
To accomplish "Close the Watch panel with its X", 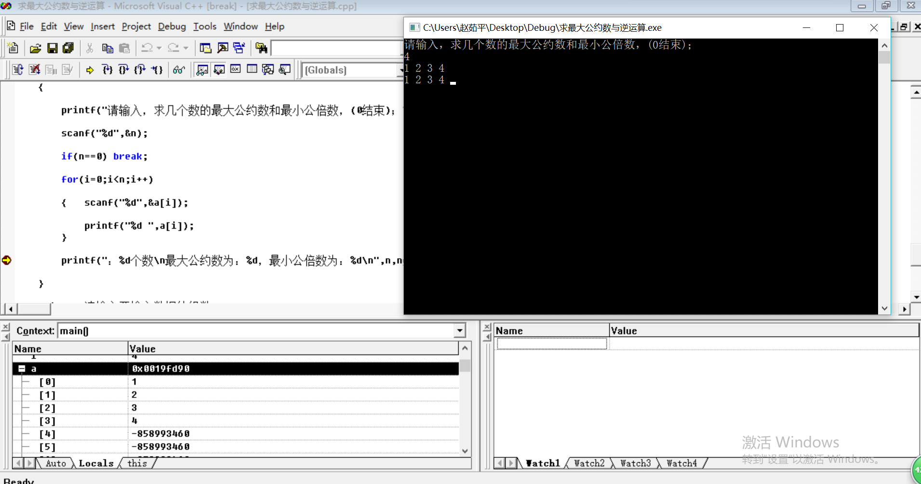I will (487, 327).
